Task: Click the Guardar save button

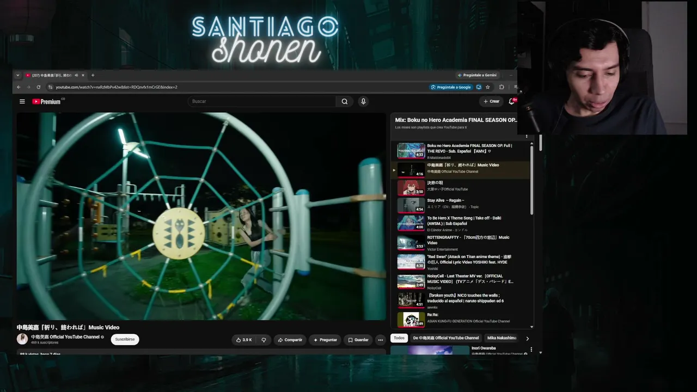Action: click(x=358, y=340)
